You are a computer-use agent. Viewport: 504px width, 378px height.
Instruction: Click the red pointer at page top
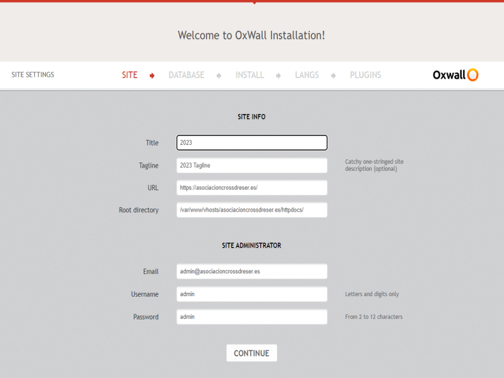(254, 3)
